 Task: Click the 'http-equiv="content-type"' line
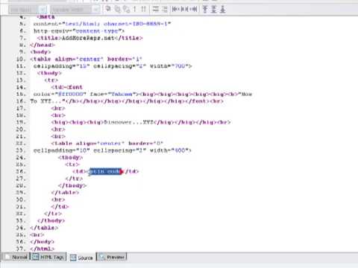pos(79,31)
